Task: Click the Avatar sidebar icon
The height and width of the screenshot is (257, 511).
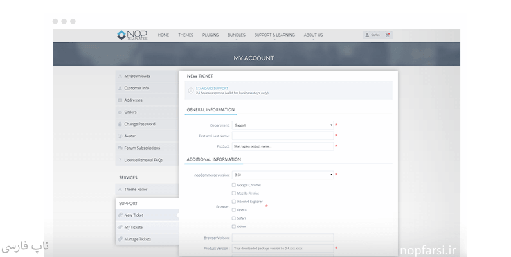Action: coord(120,136)
